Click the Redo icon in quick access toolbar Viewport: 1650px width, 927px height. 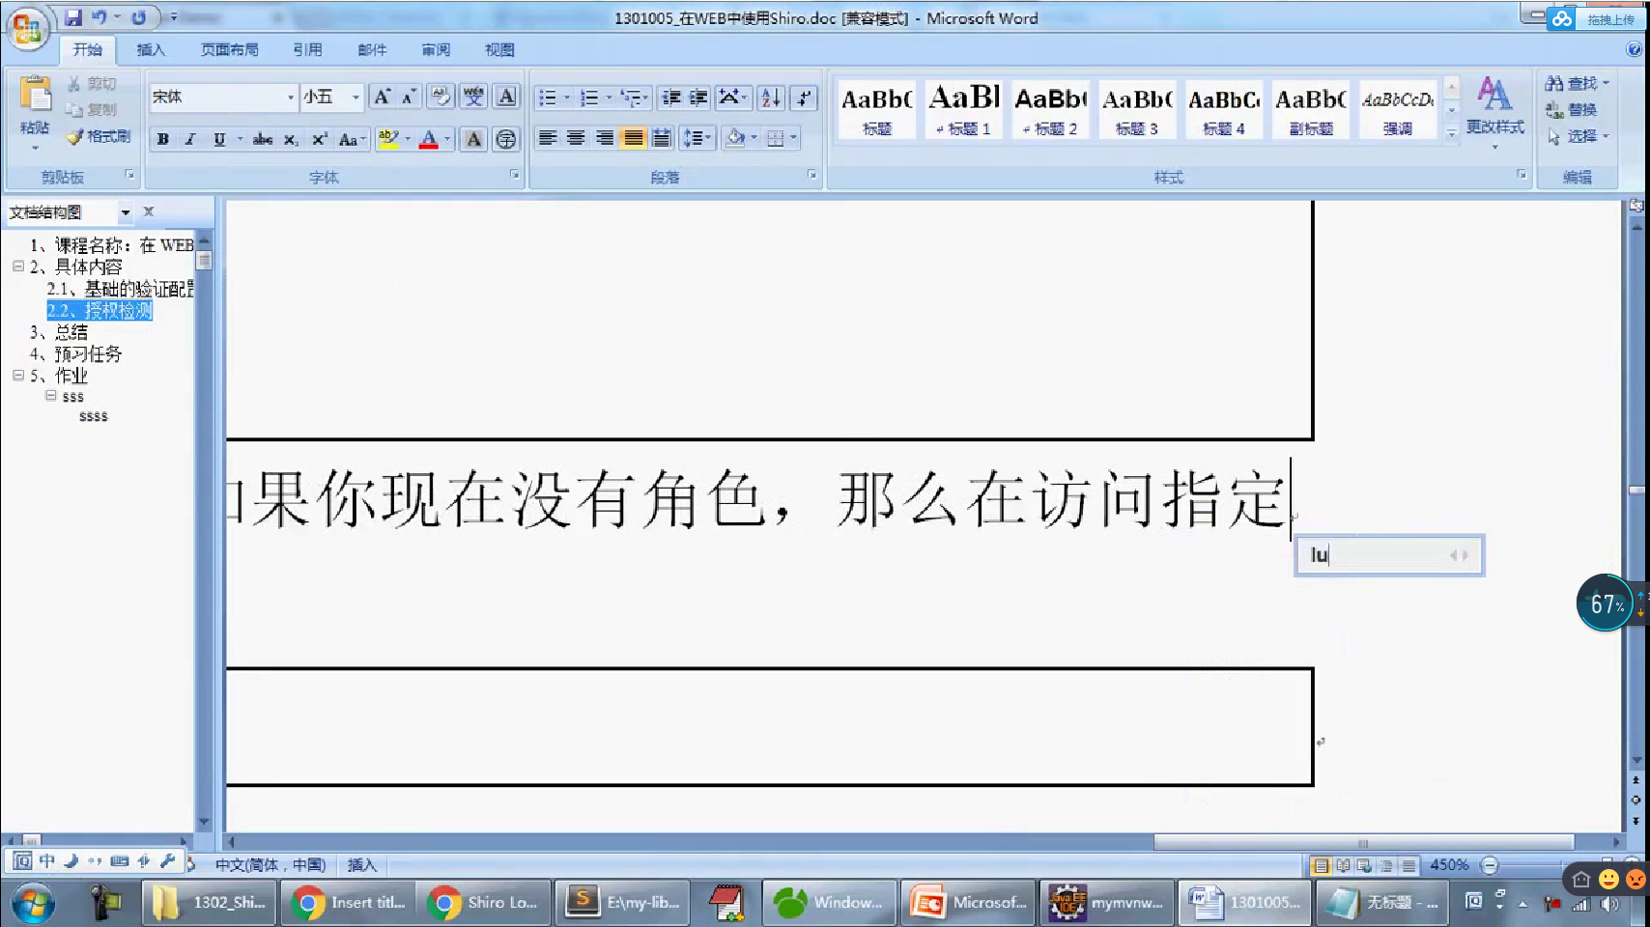pos(139,17)
